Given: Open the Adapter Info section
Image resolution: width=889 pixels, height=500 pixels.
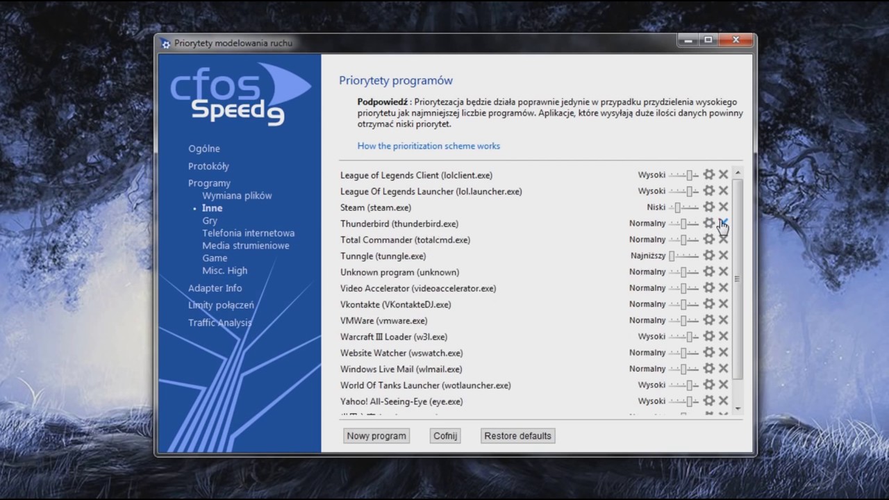Looking at the screenshot, I should 215,288.
